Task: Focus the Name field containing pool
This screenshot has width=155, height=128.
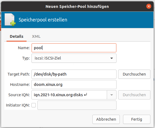Action: tap(74, 48)
